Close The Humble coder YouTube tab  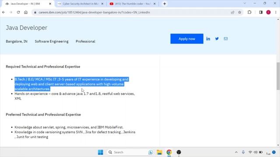(x=154, y=4)
